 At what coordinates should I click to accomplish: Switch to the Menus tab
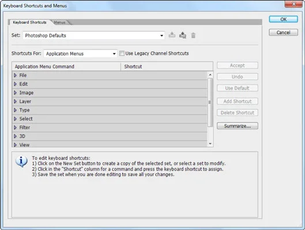(x=60, y=22)
